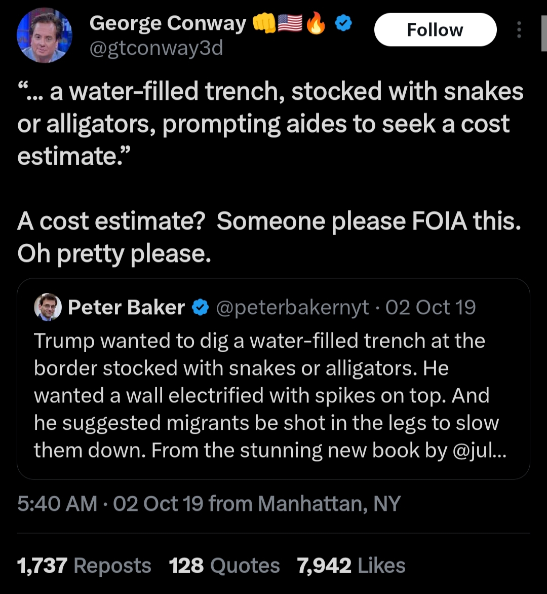View the 7,942 Likes list

(351, 566)
